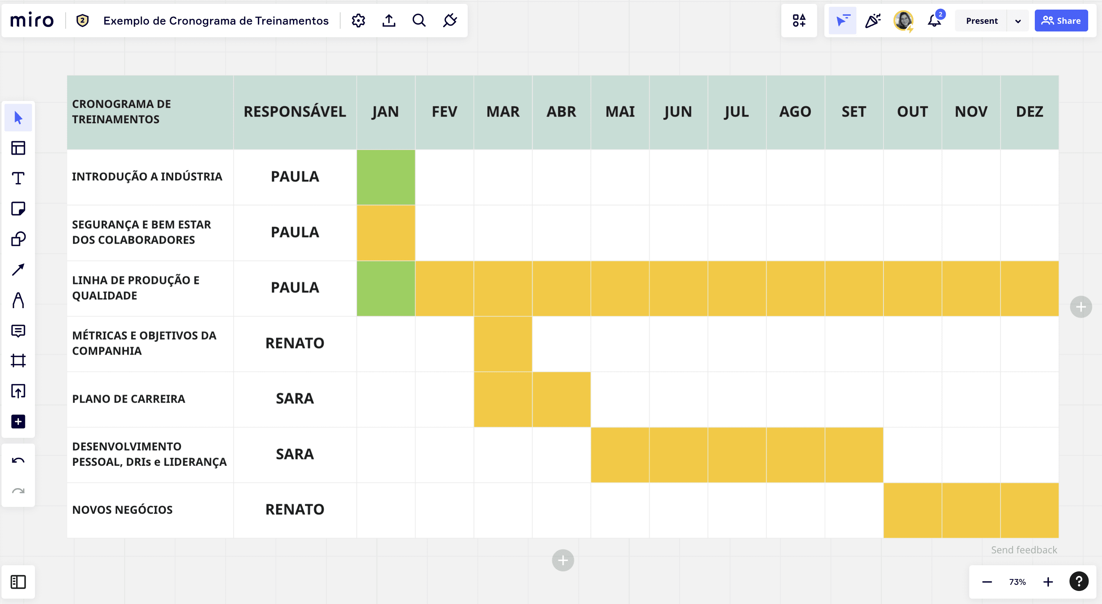Image resolution: width=1102 pixels, height=604 pixels.
Task: Select the Sticky note tool
Action: click(18, 209)
